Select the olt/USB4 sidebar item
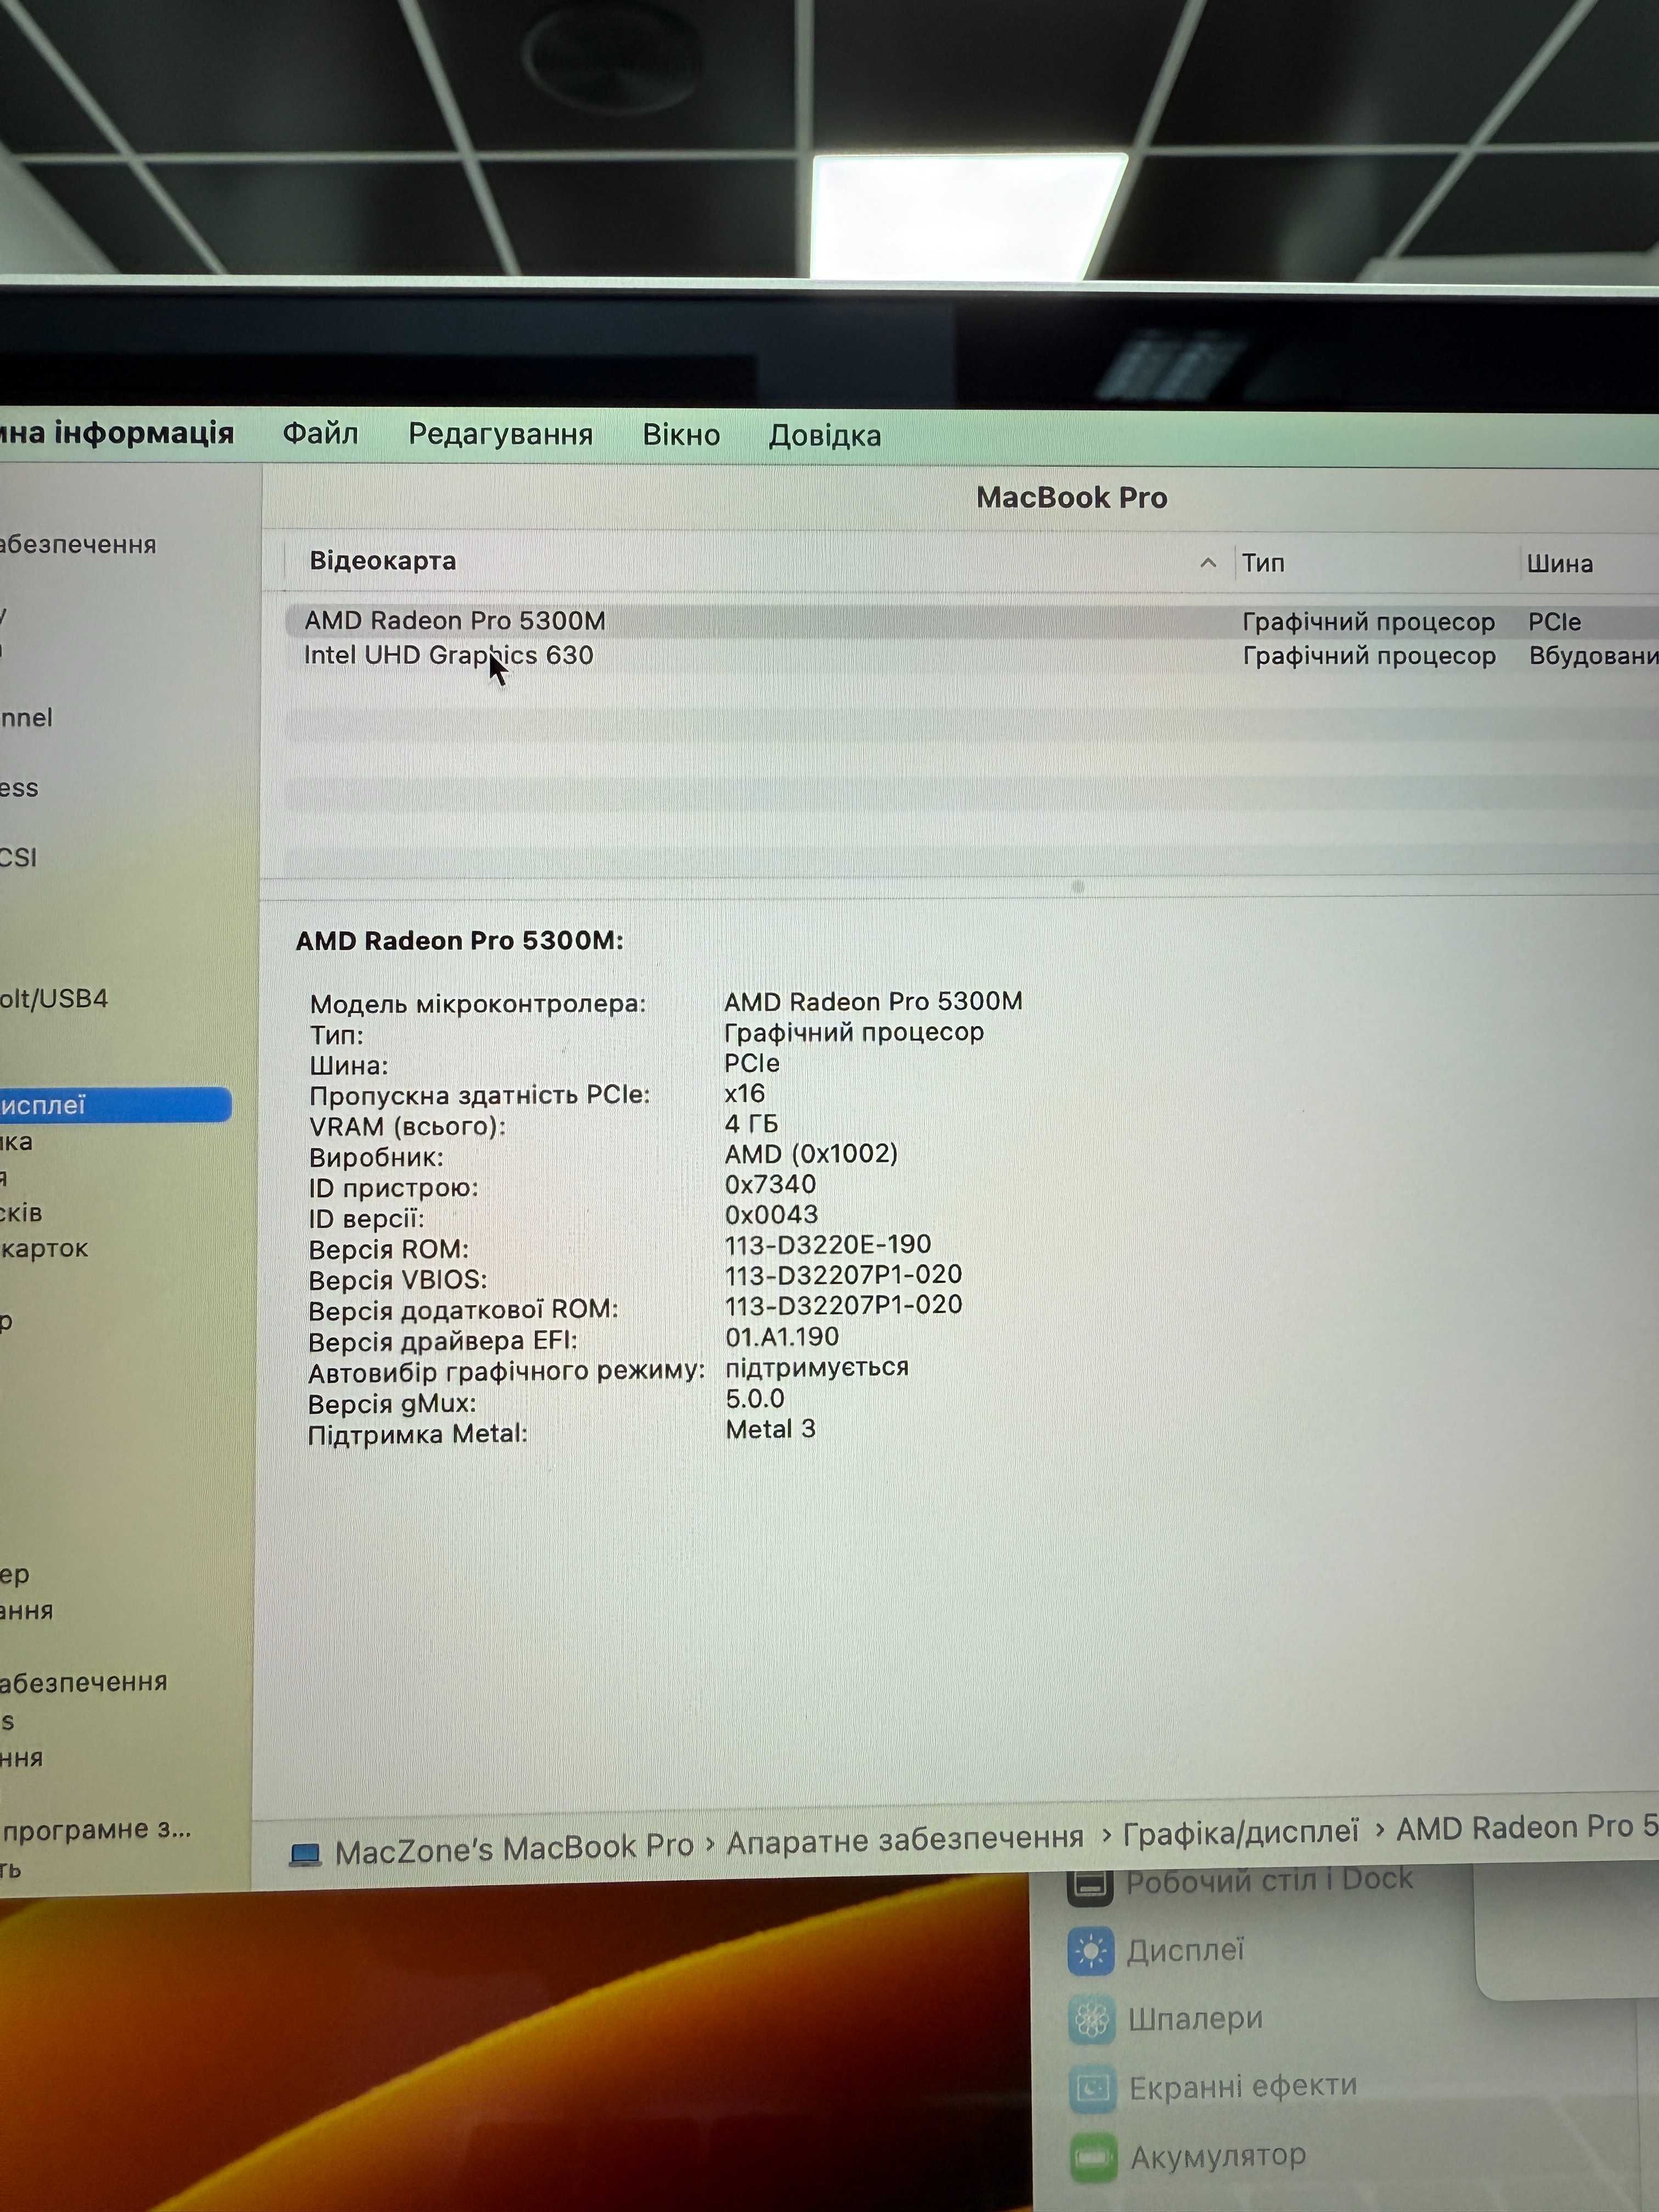The image size is (1659, 2212). point(54,998)
